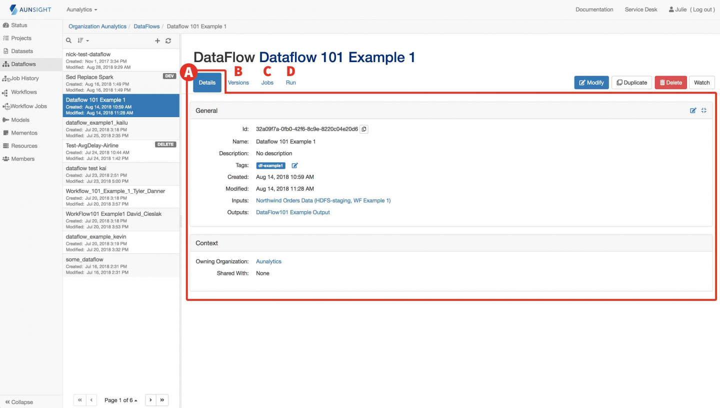Refresh the dataflow list
The image size is (720, 408).
pos(168,41)
